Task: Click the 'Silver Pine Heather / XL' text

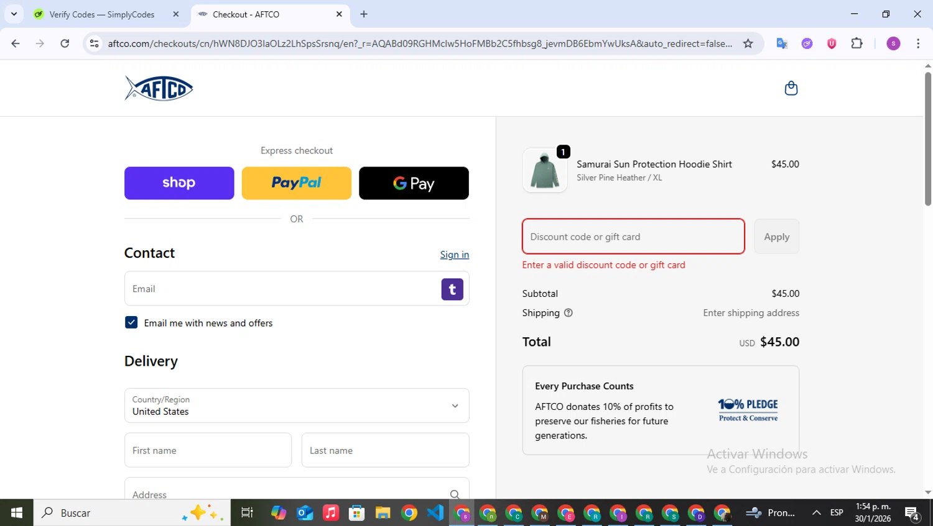Action: pos(619,178)
